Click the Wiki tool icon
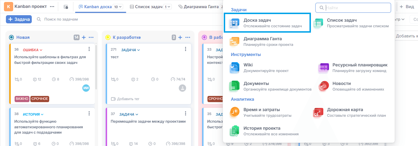Image resolution: width=418 pixels, height=146 pixels. [234, 68]
